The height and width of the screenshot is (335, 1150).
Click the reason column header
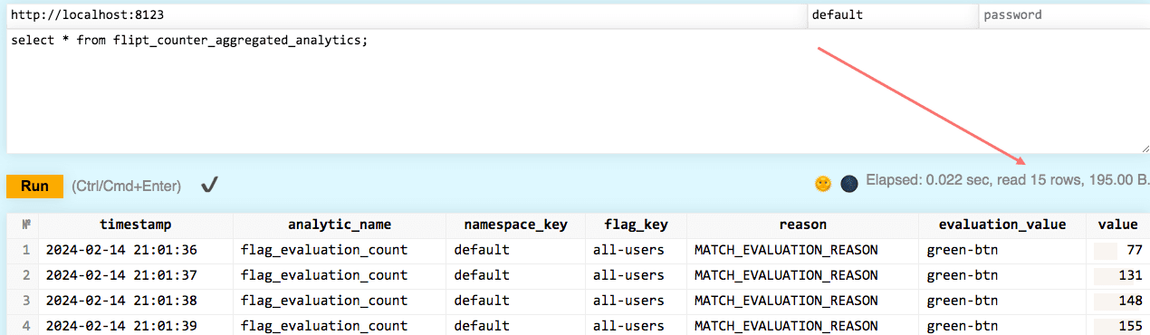[x=802, y=225]
